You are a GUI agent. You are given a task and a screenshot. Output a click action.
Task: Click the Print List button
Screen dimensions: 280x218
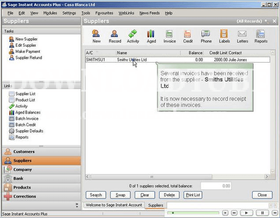193,195
